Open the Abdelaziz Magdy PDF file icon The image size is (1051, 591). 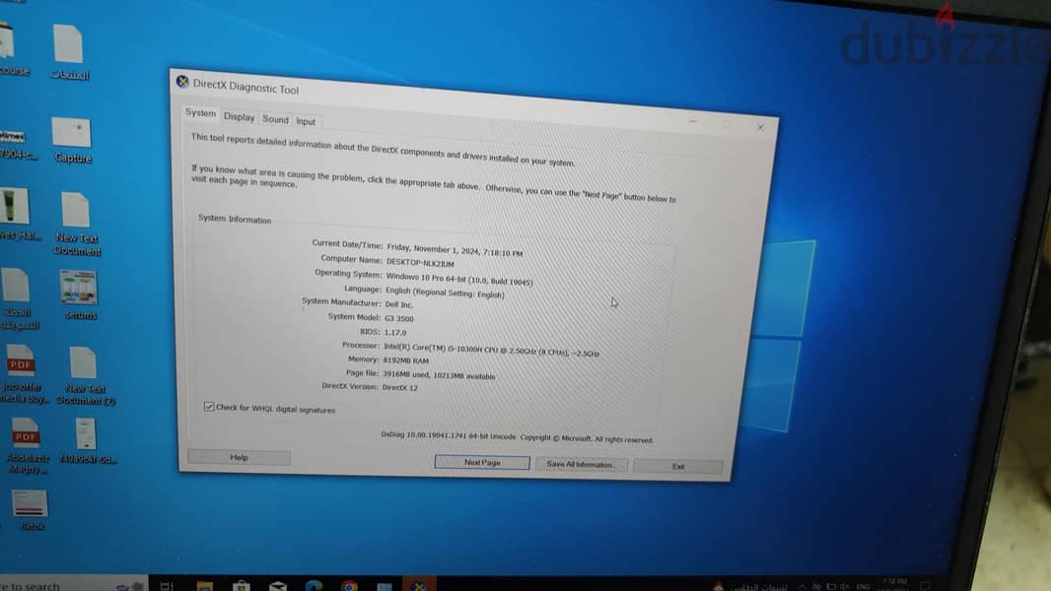(27, 446)
